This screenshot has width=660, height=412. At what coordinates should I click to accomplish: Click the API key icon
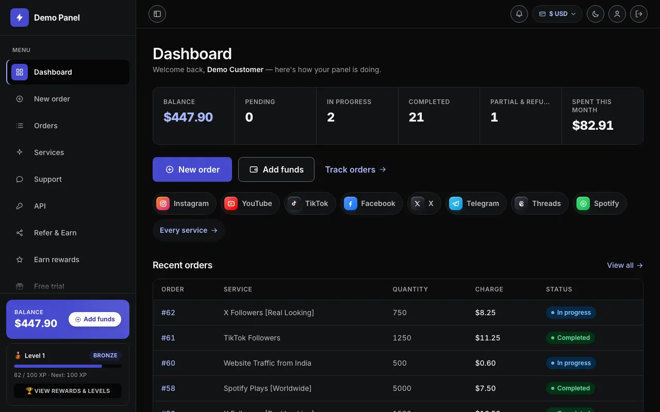coord(20,206)
